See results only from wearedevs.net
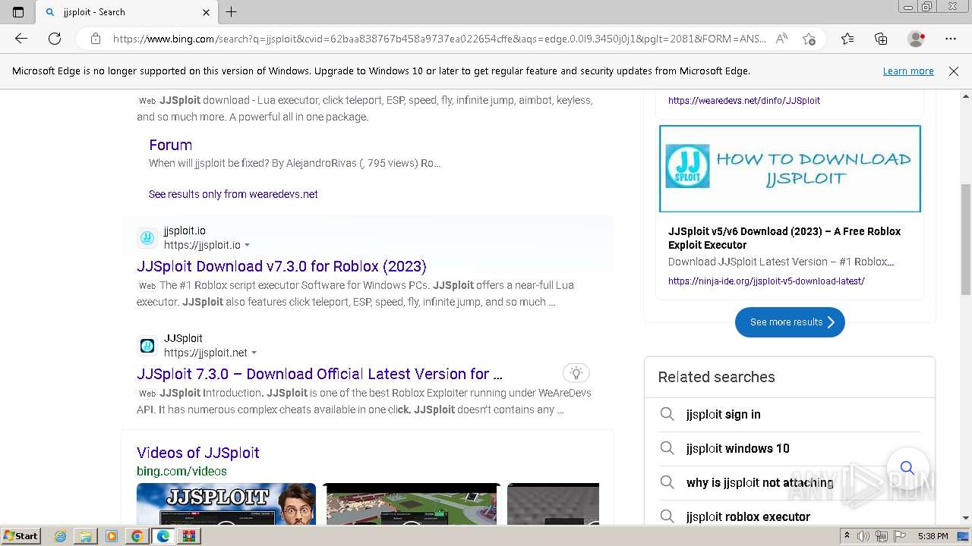 pyautogui.click(x=233, y=194)
